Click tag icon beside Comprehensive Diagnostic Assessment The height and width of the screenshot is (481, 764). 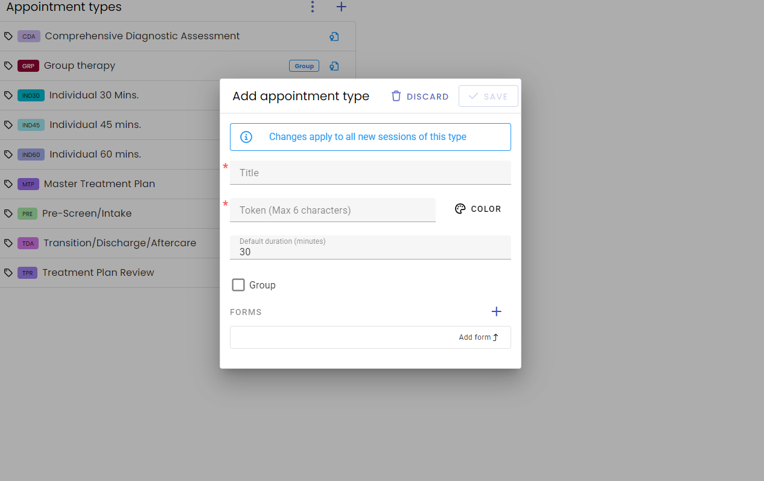pyautogui.click(x=8, y=36)
